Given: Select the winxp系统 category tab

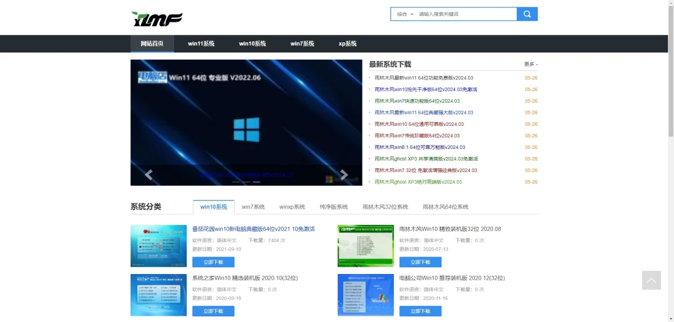Looking at the screenshot, I should pyautogui.click(x=292, y=207).
